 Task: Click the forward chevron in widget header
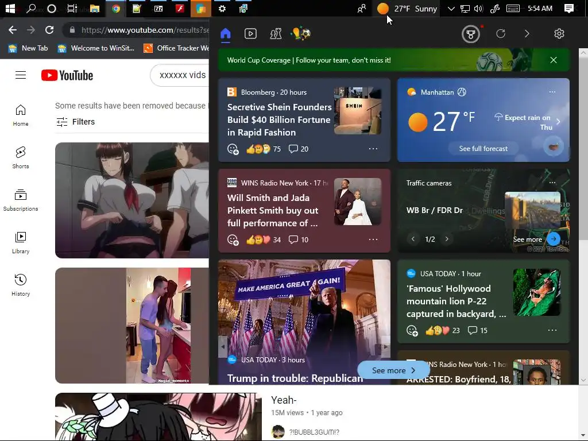pos(527,34)
